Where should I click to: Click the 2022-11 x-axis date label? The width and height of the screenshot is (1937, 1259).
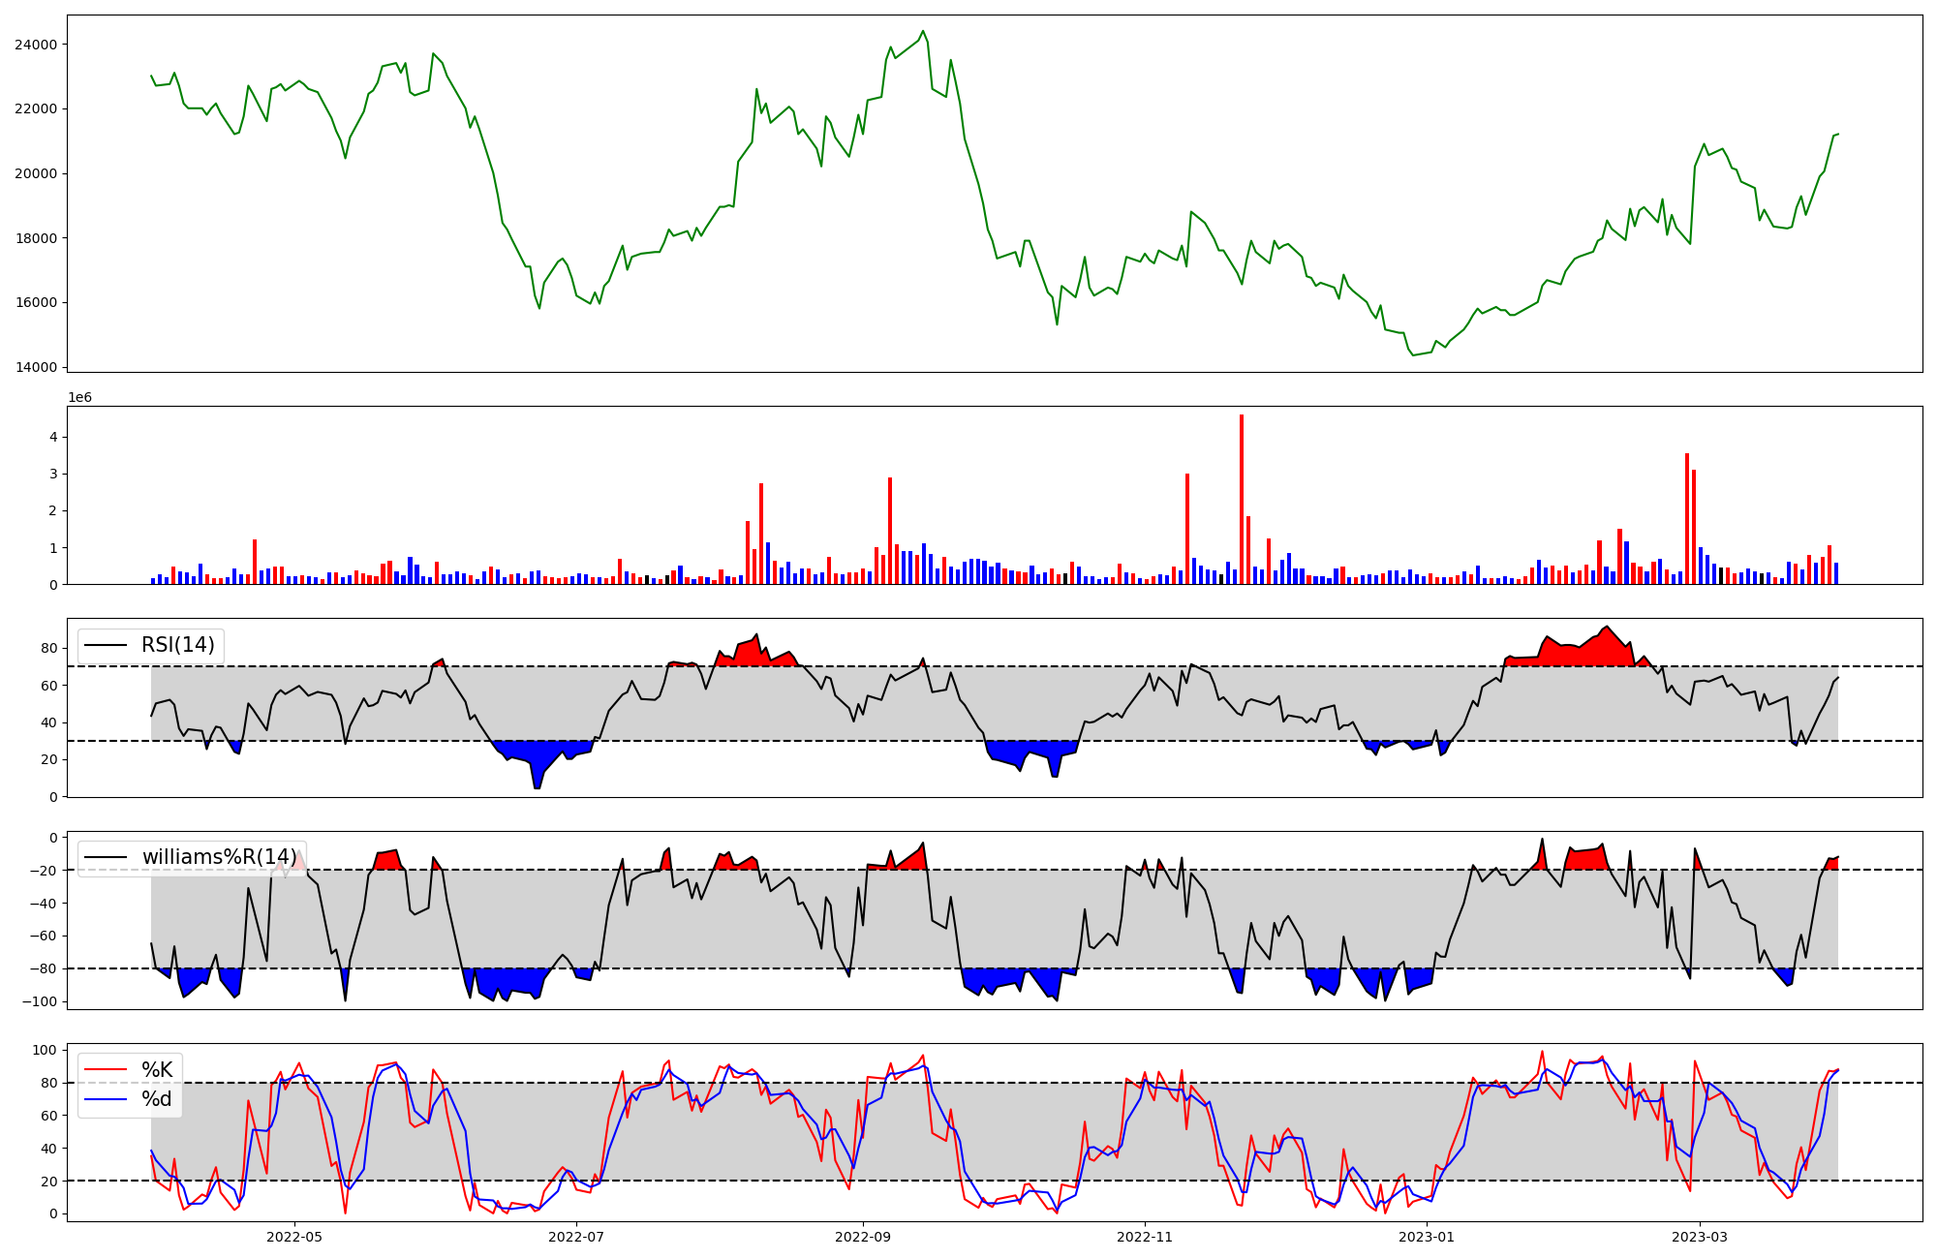click(x=1145, y=1237)
